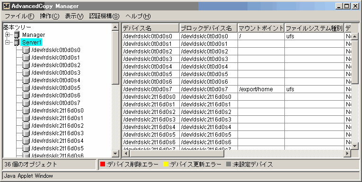Image resolution: width=362 pixels, height=182 pixels.
Task: Click disk icon for /dev/rdsk/c2t16d0s4 in tree
Action: (26, 141)
